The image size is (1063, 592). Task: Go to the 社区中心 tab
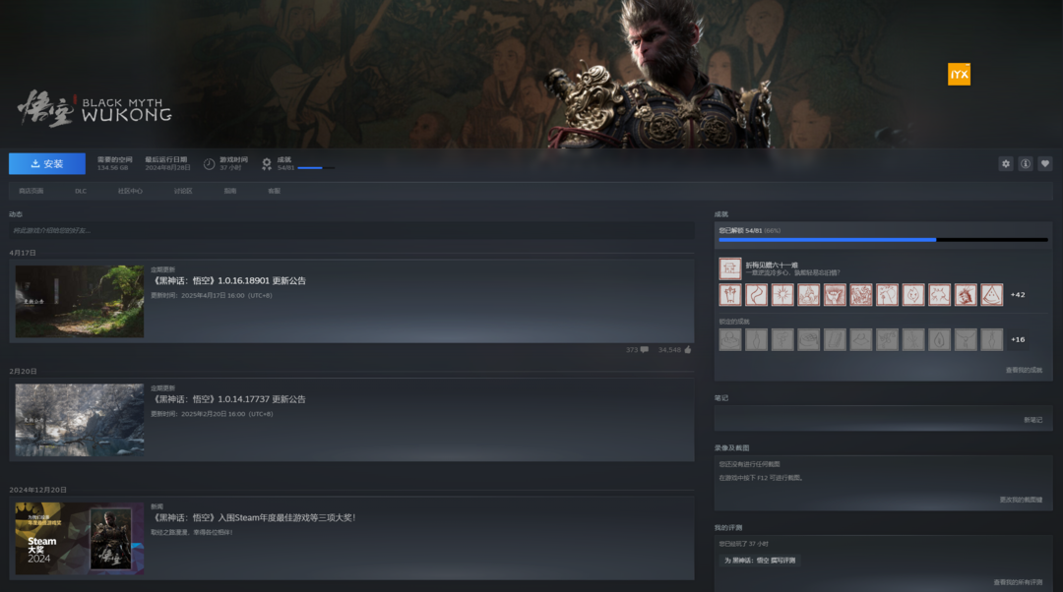coord(130,191)
